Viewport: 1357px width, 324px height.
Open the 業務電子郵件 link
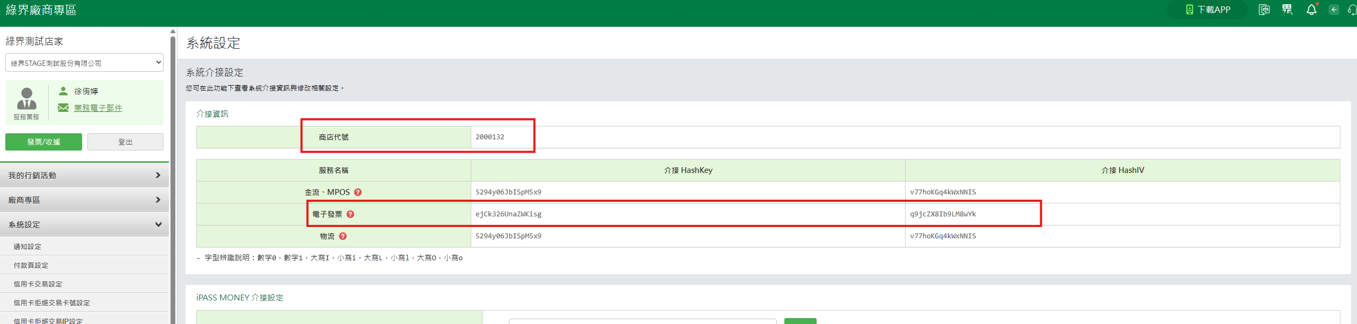coord(98,108)
